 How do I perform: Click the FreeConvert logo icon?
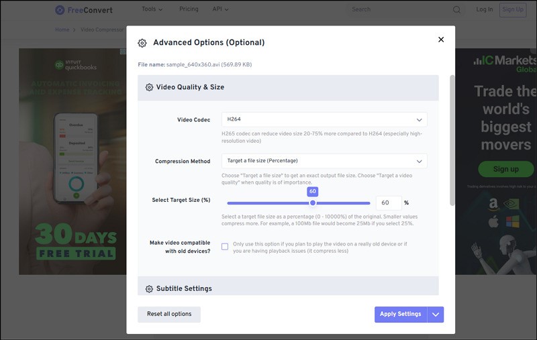(x=60, y=10)
